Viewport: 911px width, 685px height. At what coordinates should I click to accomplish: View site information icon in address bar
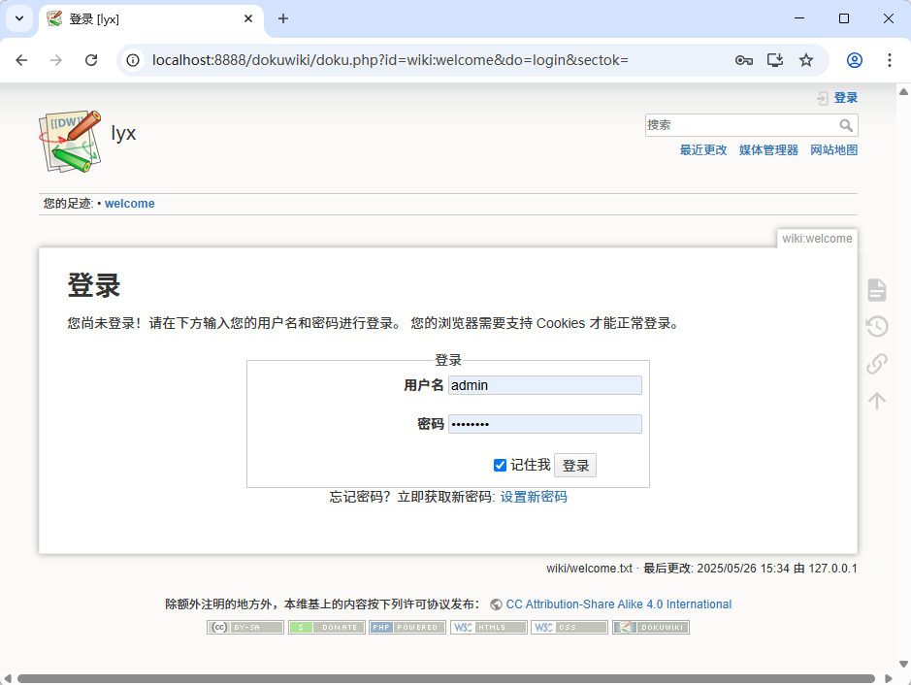[133, 60]
